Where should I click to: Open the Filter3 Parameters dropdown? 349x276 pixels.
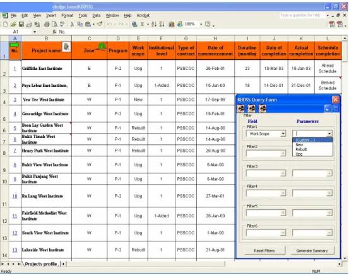tap(329, 173)
